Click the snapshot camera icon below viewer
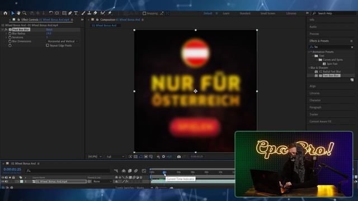This screenshot has height=201, width=358. coord(179,156)
